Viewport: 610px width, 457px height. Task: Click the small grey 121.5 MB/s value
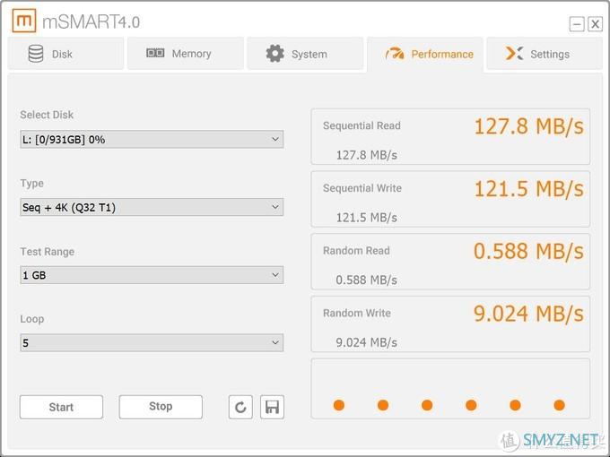point(367,218)
